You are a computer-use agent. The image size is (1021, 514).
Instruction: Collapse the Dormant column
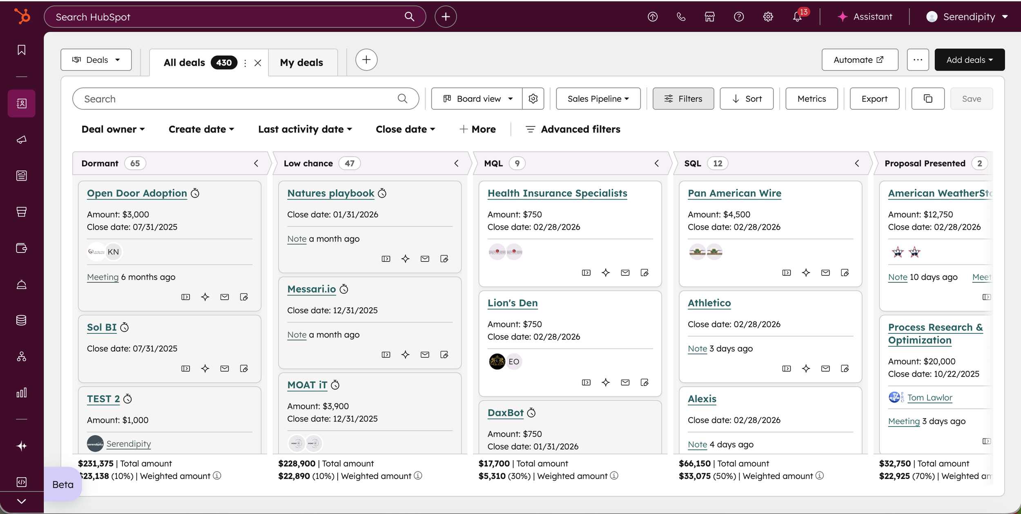click(256, 163)
